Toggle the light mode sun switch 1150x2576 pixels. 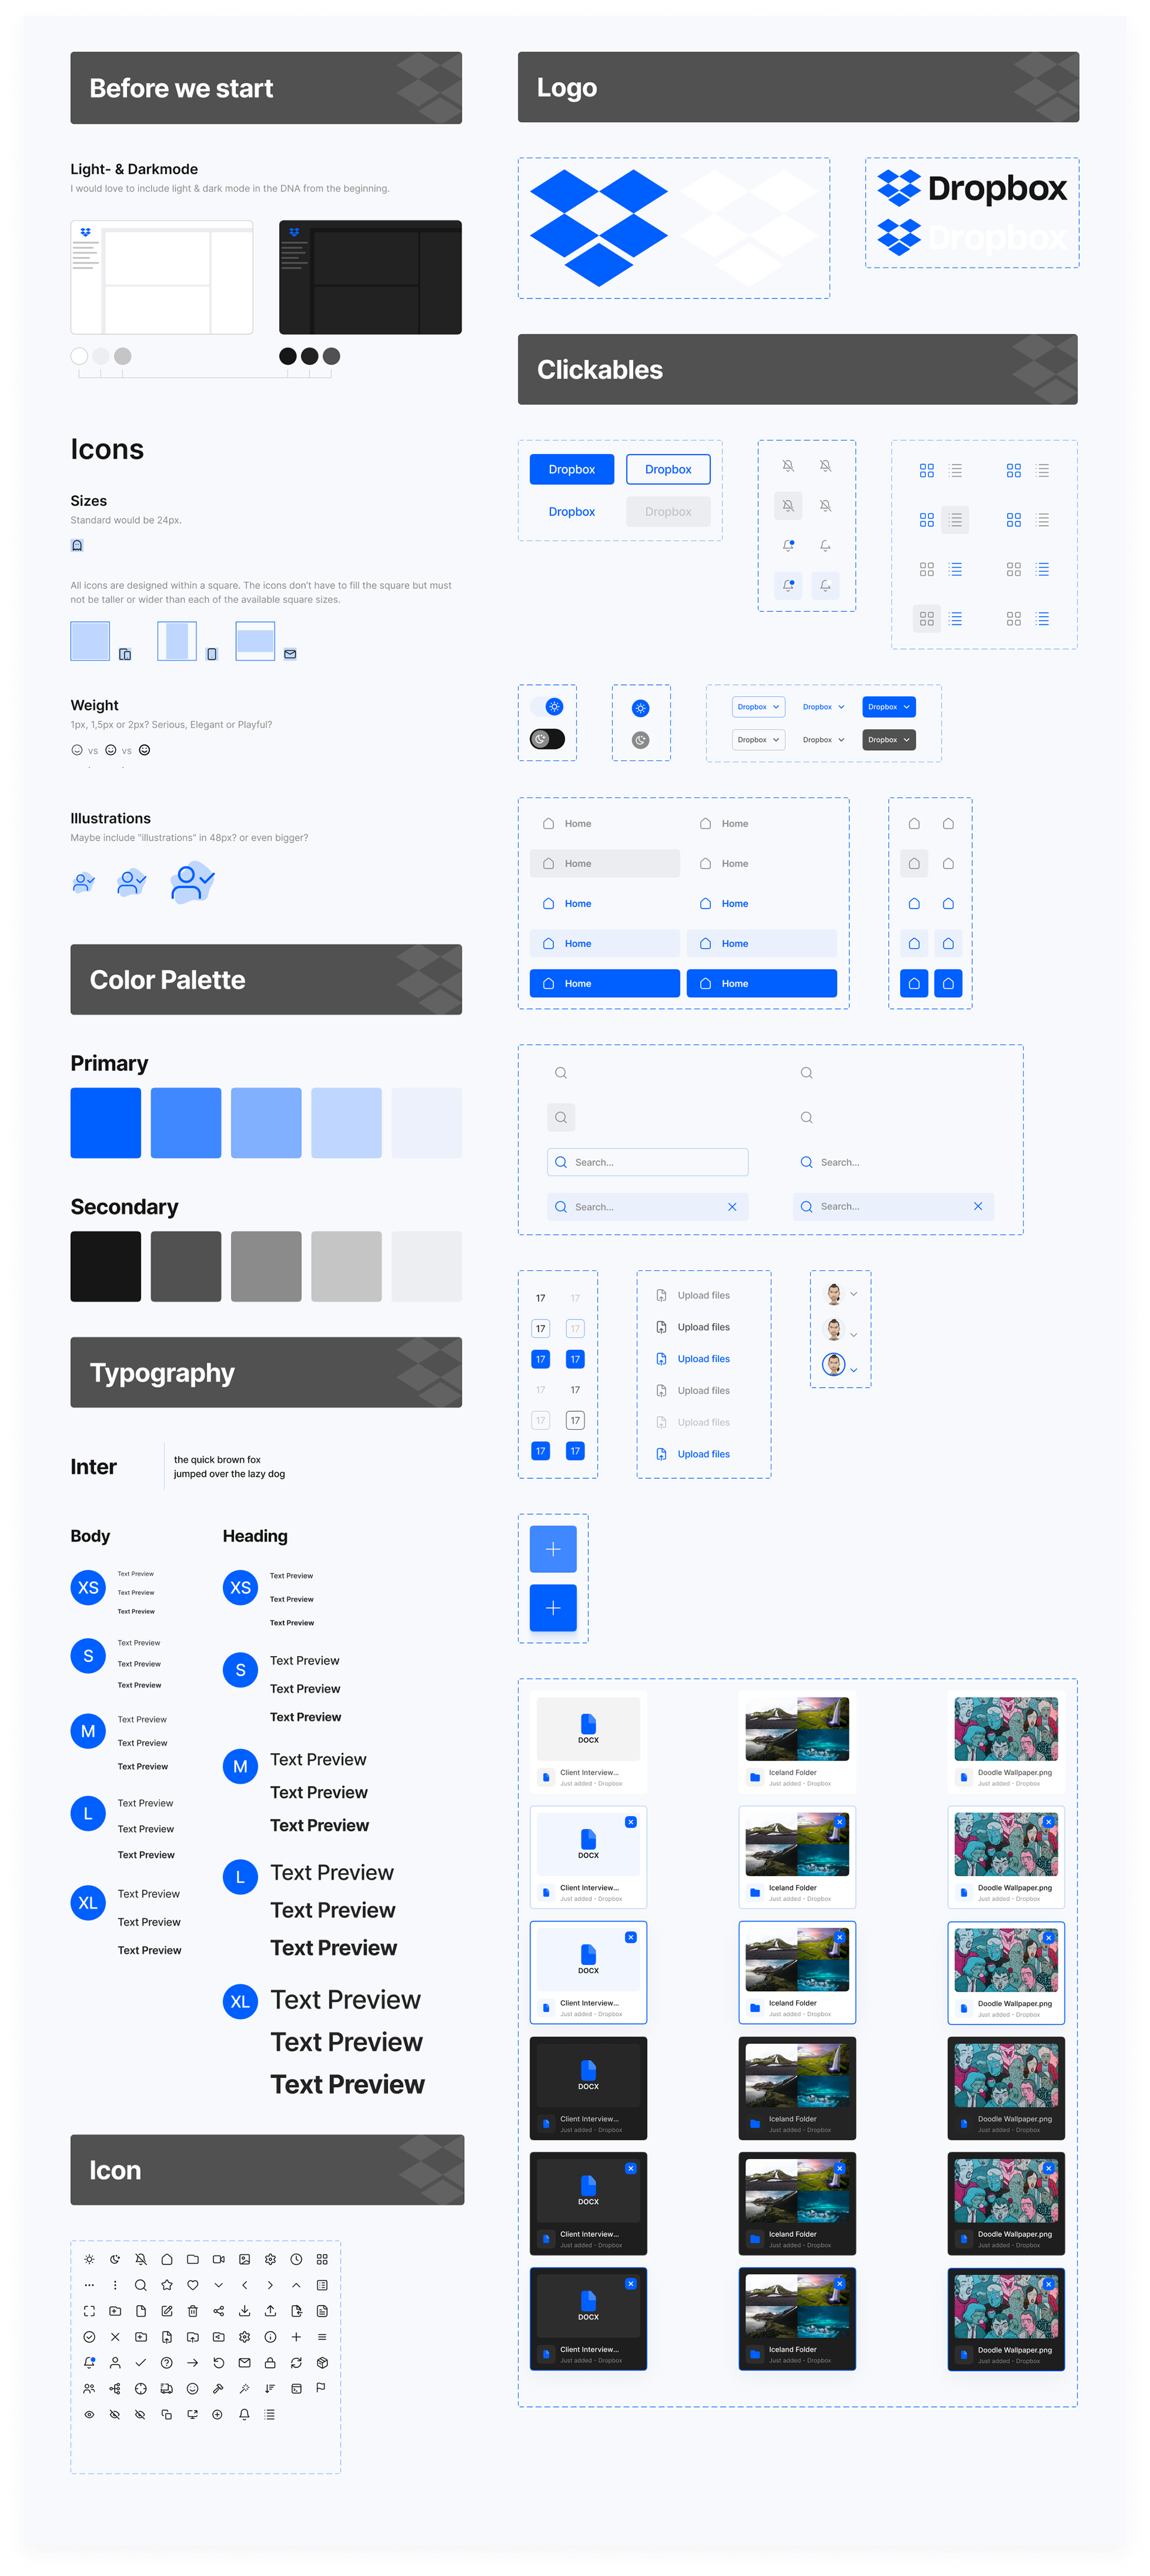point(548,707)
